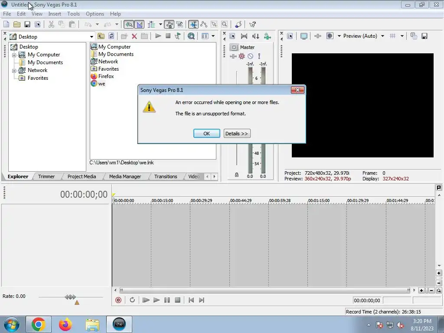Open project Properties from the main toolbar
Viewport: 444px width, 333px height.
(37, 24)
